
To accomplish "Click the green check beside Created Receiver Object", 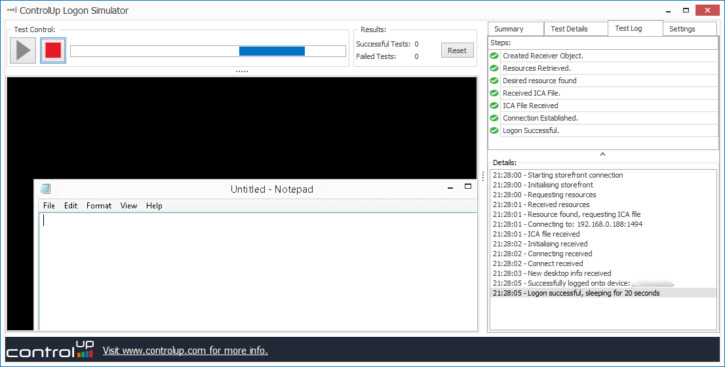I will pyautogui.click(x=494, y=56).
